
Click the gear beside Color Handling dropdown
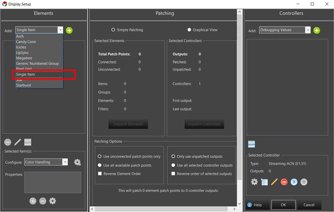pyautogui.click(x=77, y=163)
